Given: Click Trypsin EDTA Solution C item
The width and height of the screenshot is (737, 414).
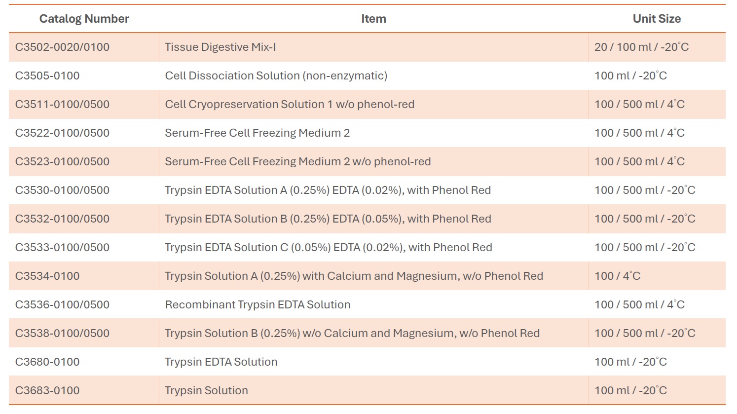Looking at the screenshot, I should 329,248.
